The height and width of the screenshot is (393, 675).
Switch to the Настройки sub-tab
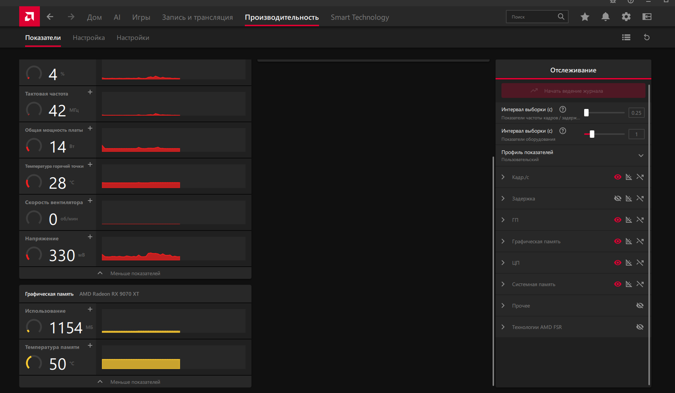133,38
